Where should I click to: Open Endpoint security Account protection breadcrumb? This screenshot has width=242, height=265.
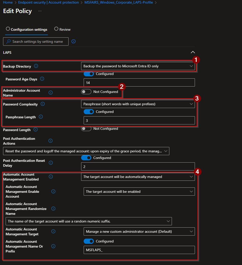point(49,2)
